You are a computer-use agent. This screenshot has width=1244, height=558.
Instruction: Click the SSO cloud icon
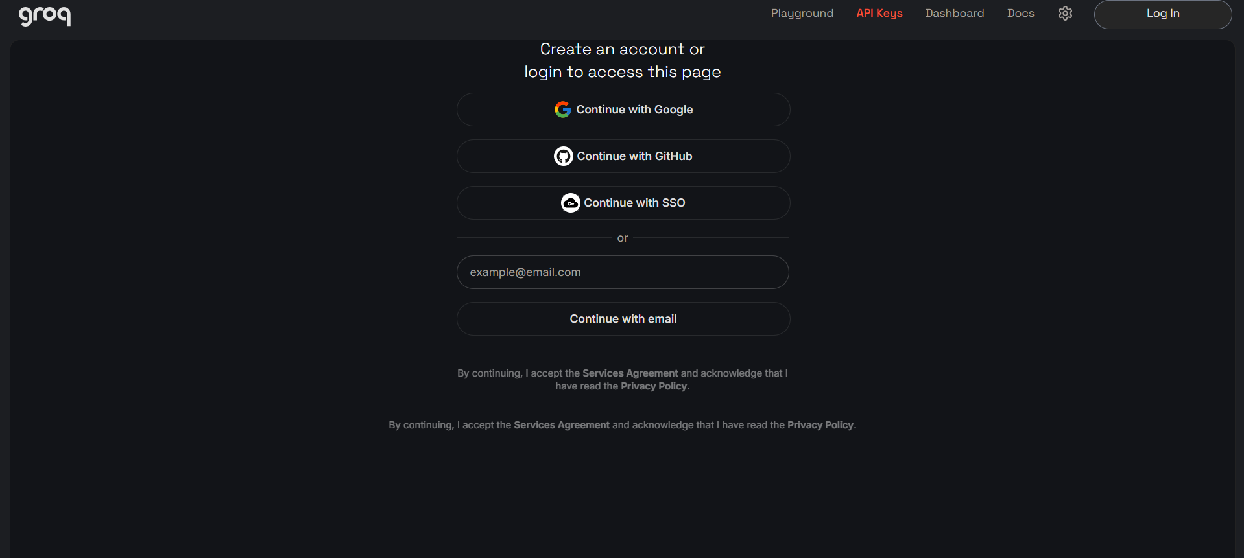pyautogui.click(x=569, y=202)
